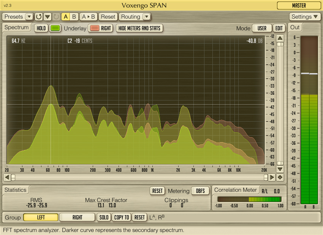Click the -40.8 DB level readout
Image resolution: width=323 pixels, height=235 pixels.
(254, 41)
